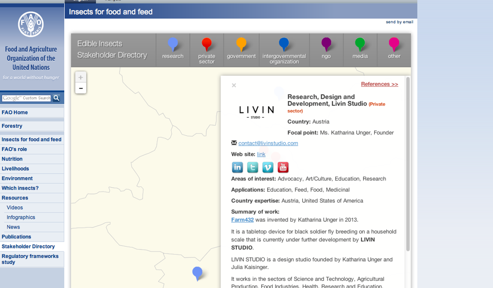Open Livin Studio Vimeo page
Image resolution: width=493 pixels, height=288 pixels.
pos(268,167)
